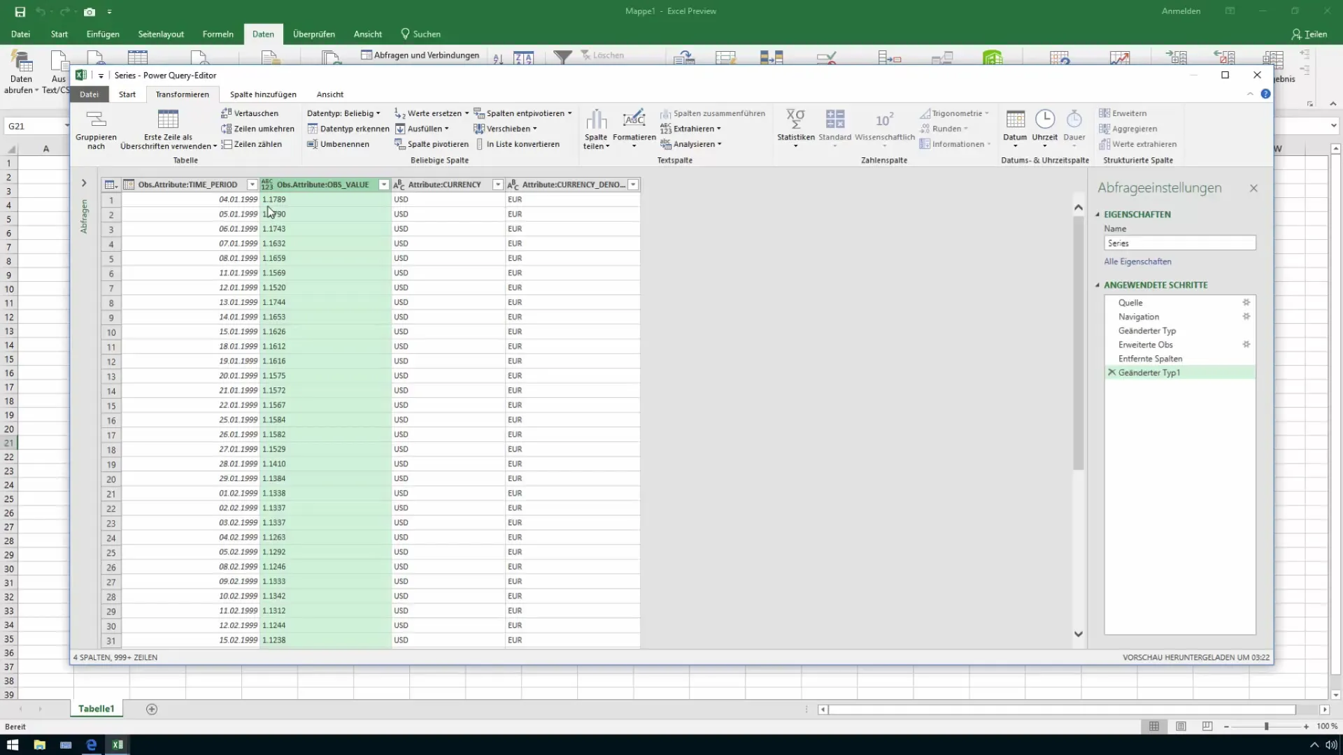Open Extrahieren dropdown
Viewport: 1343px width, 755px height.
coord(690,129)
